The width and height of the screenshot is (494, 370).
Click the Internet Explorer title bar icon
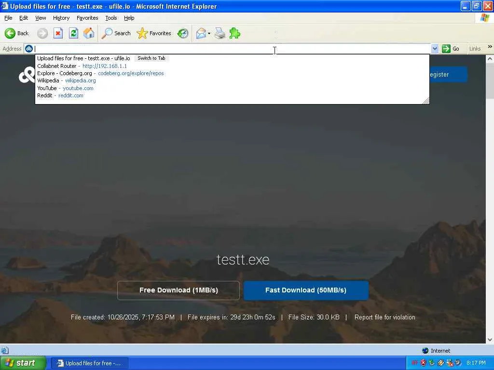click(x=4, y=6)
